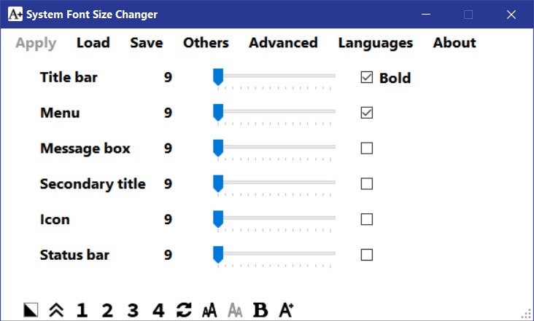Check the bold checkbox for Status bar
Image resolution: width=534 pixels, height=321 pixels.
(x=367, y=255)
